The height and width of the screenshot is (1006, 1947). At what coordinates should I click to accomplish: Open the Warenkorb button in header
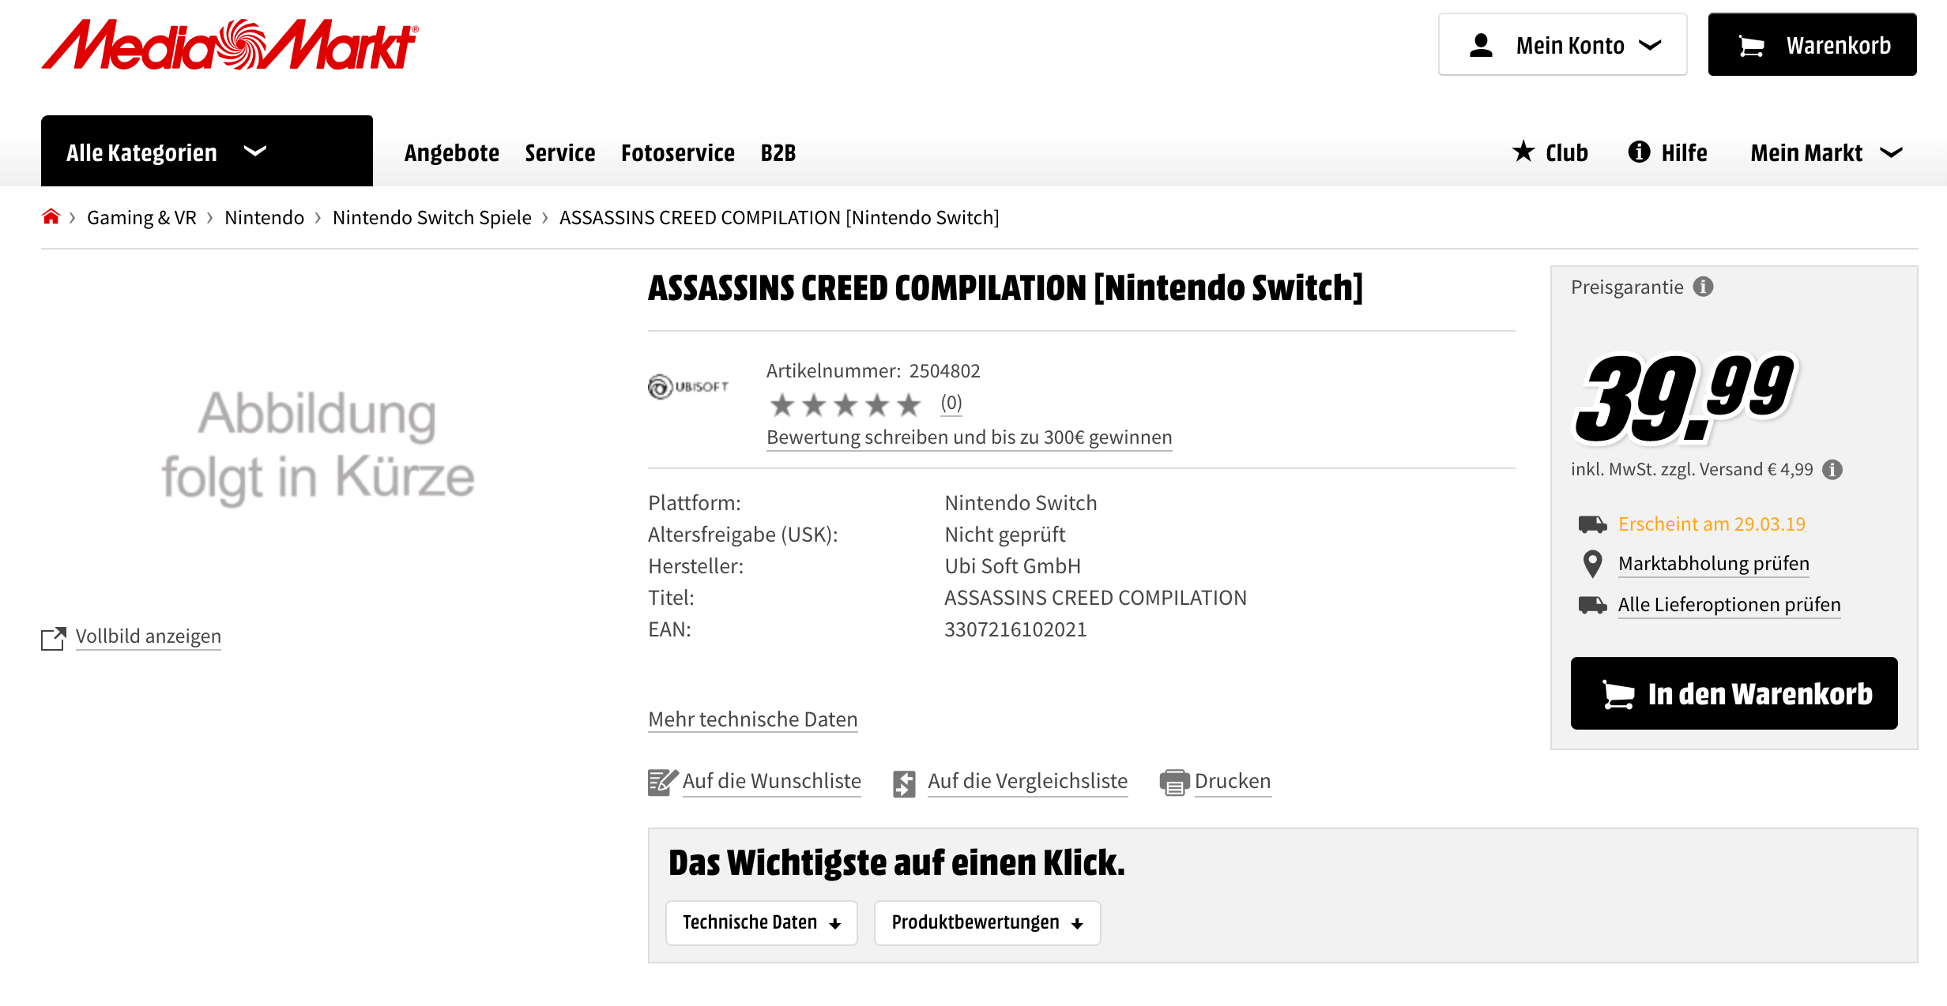click(1813, 45)
